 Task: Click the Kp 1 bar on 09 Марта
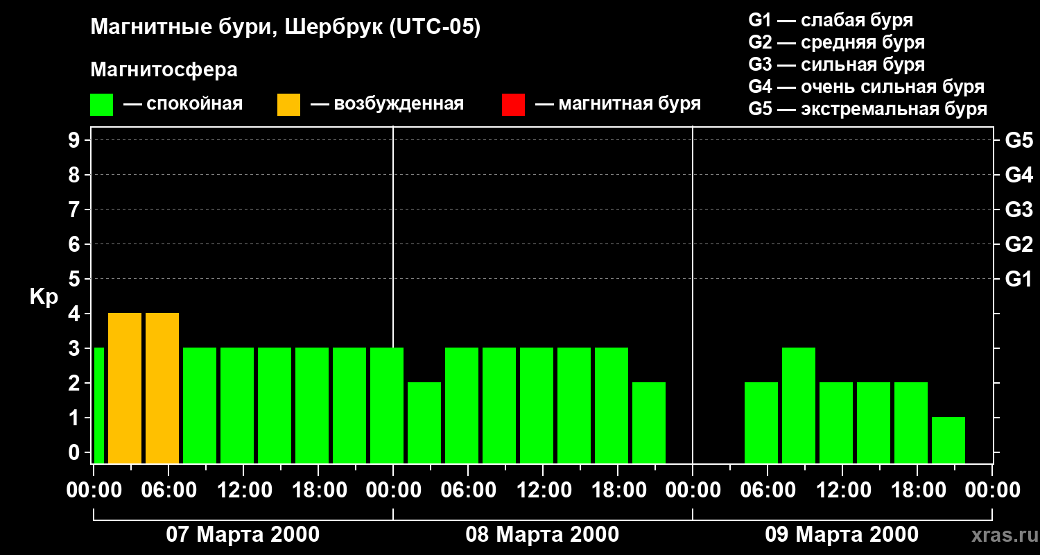click(x=948, y=440)
